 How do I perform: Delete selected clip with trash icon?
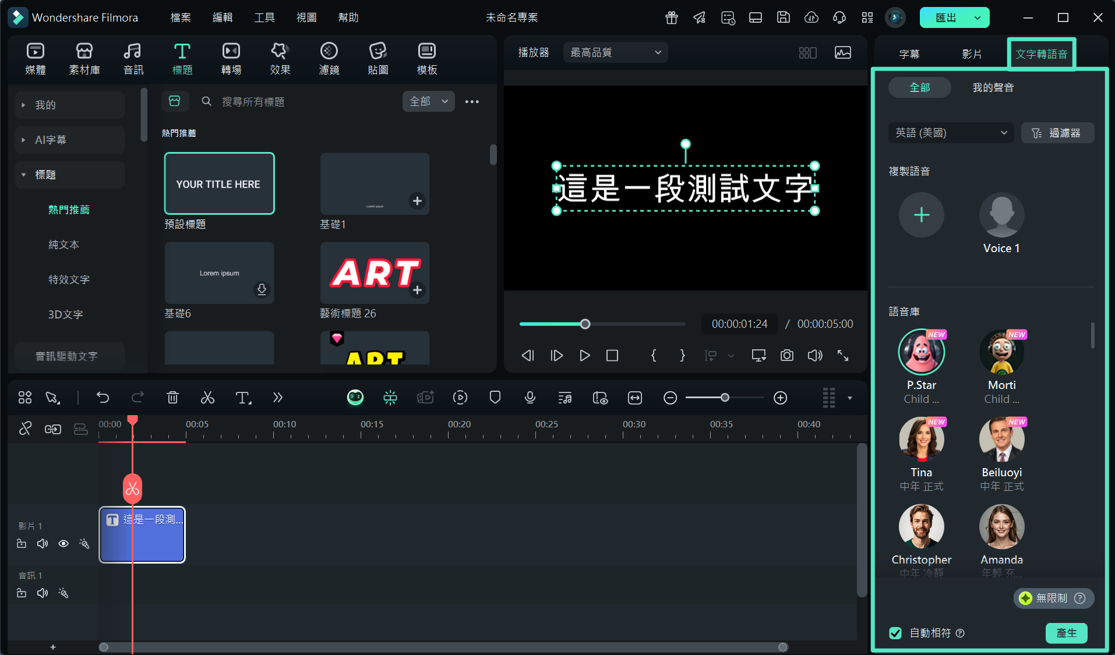[x=173, y=398]
